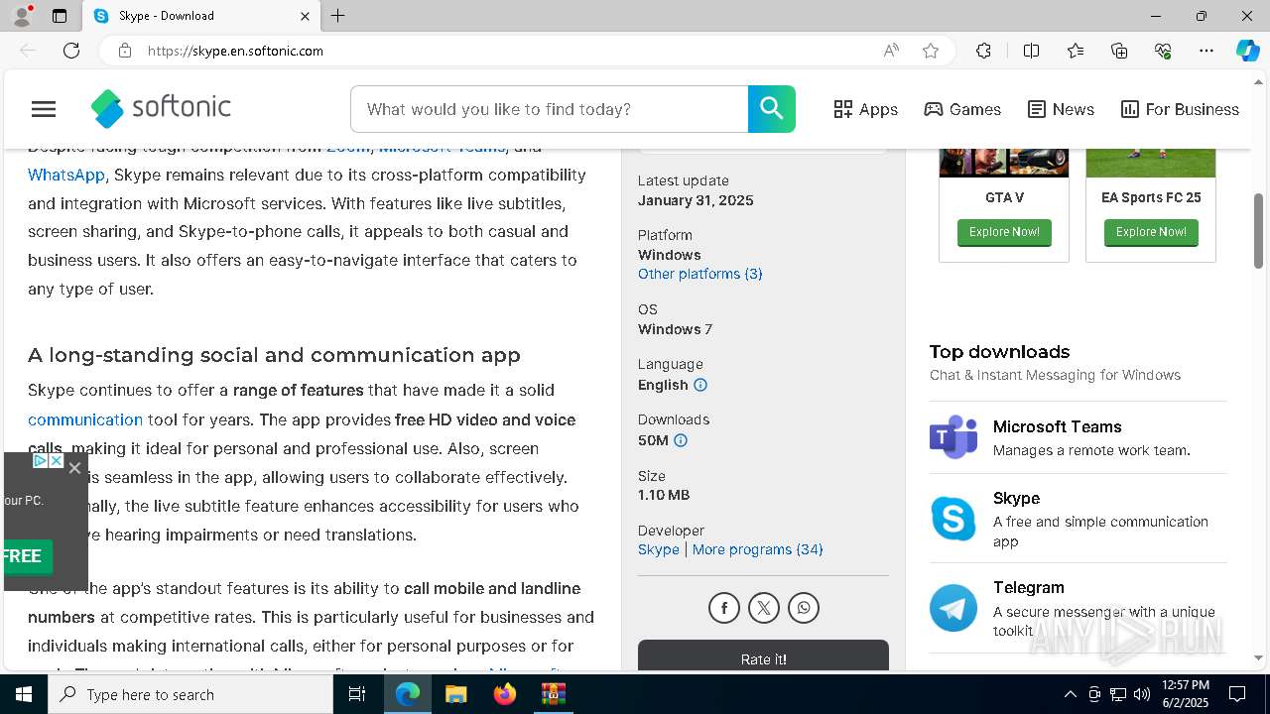Open Telegram top download title
Screen dimensions: 1270x714
pos(1029,587)
